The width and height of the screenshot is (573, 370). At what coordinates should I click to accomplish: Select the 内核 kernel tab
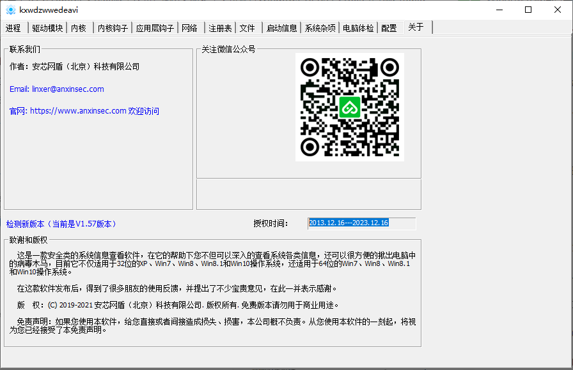click(79, 27)
